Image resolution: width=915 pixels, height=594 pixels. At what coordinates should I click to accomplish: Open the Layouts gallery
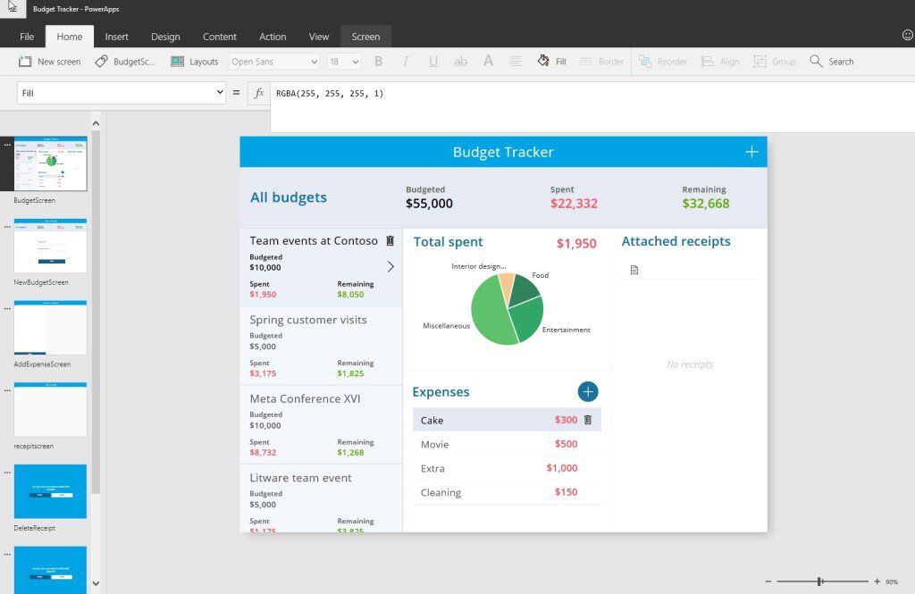[194, 62]
